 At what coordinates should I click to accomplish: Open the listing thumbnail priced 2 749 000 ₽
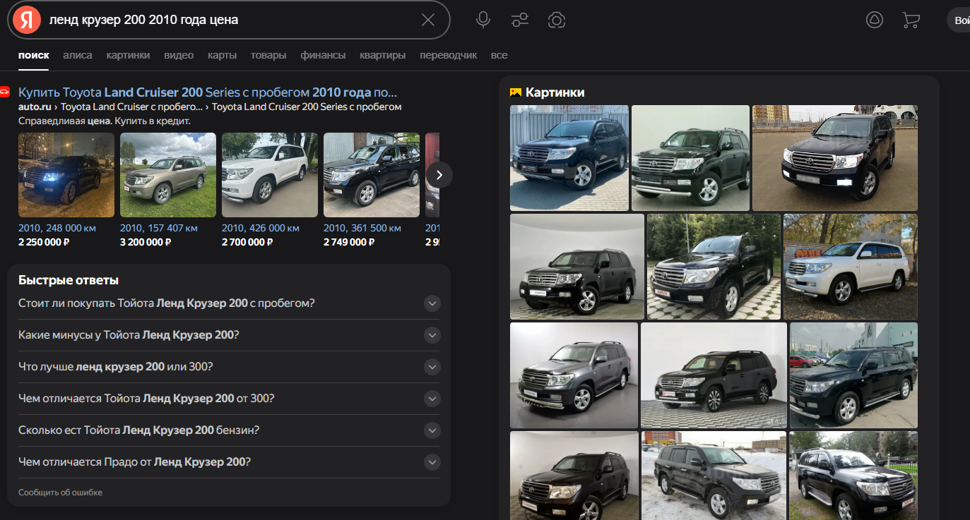372,175
